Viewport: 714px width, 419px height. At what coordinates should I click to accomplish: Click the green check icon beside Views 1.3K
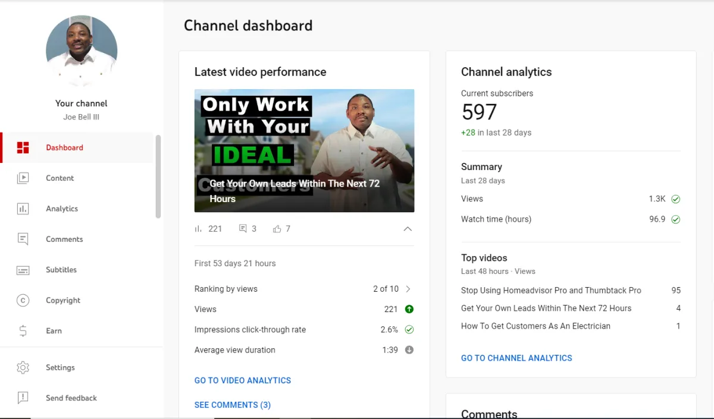click(675, 199)
